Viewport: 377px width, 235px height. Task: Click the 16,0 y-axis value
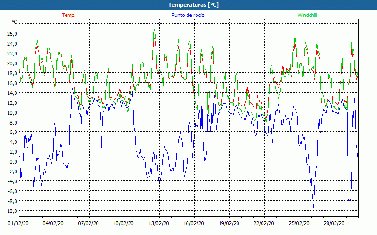(x=12, y=83)
